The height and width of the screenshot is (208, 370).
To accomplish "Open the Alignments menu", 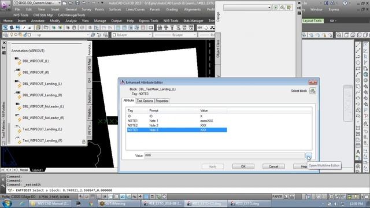I will point(193,9).
